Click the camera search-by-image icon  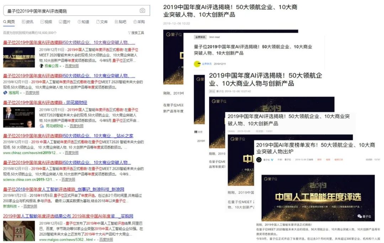(x=143, y=11)
